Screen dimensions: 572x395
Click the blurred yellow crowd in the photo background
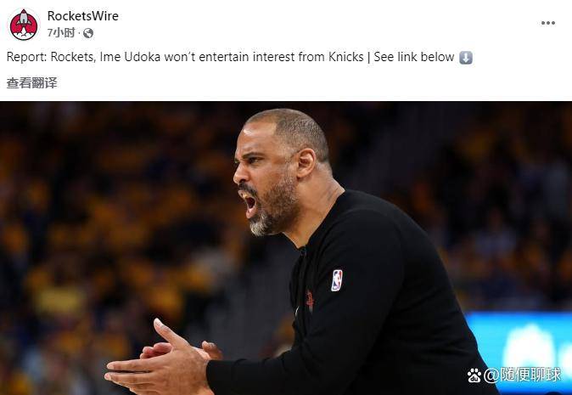109,219
